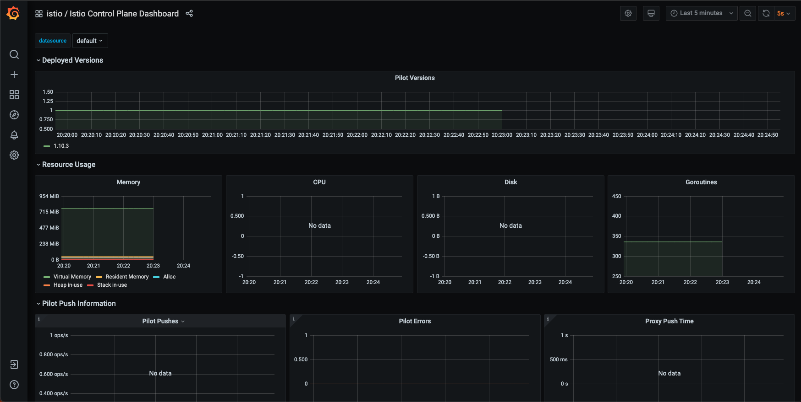This screenshot has width=801, height=402.
Task: Toggle Stack in-use legend series
Action: 112,285
